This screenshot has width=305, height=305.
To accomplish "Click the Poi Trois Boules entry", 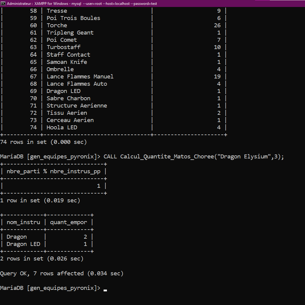I will tap(73, 18).
